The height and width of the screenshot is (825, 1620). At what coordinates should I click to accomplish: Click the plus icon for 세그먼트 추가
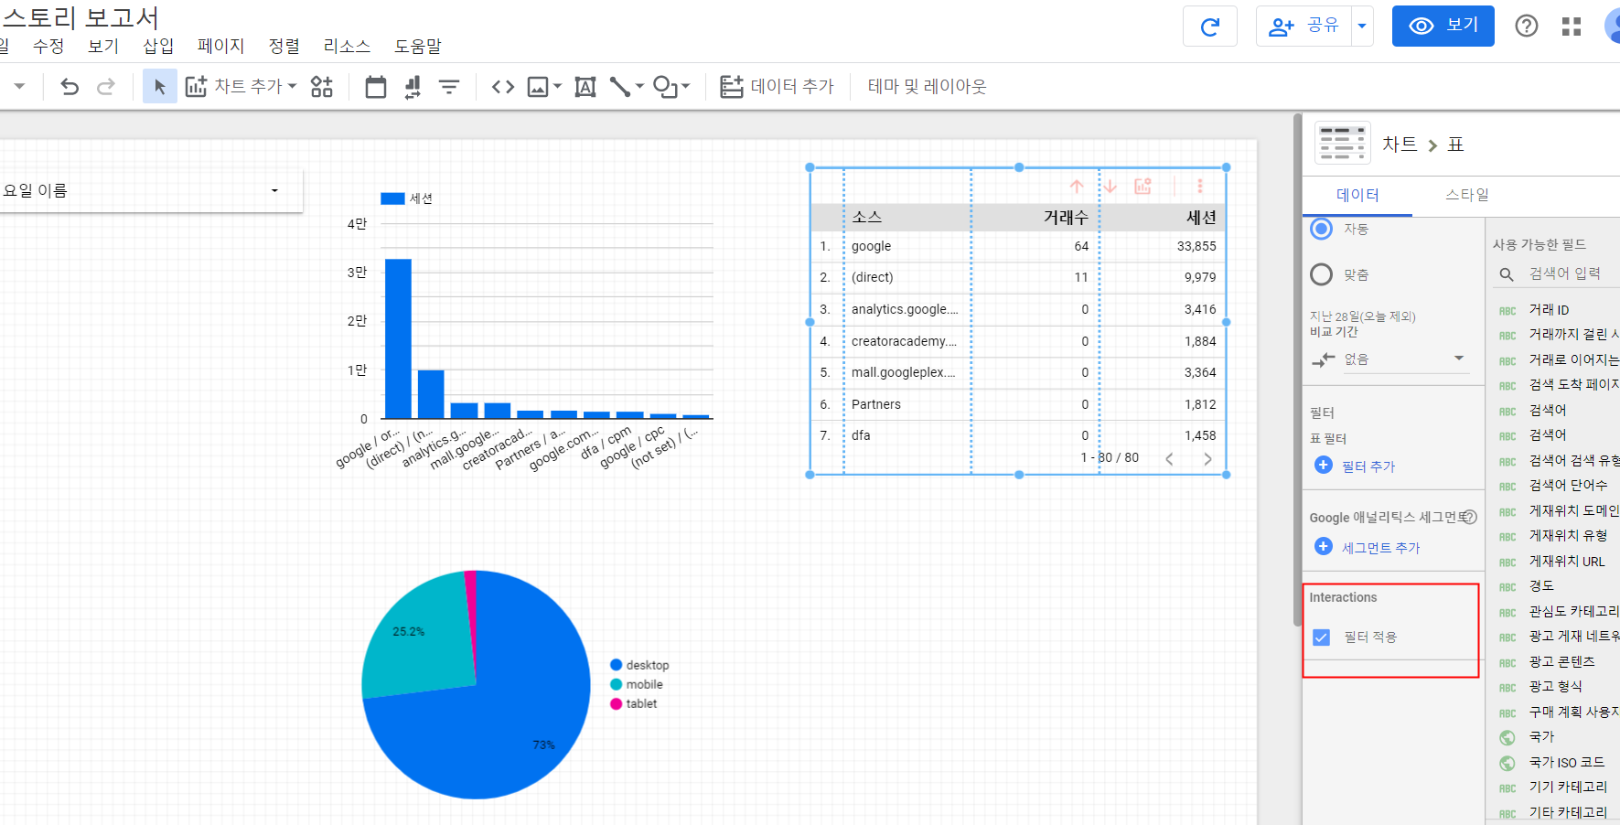click(x=1324, y=546)
